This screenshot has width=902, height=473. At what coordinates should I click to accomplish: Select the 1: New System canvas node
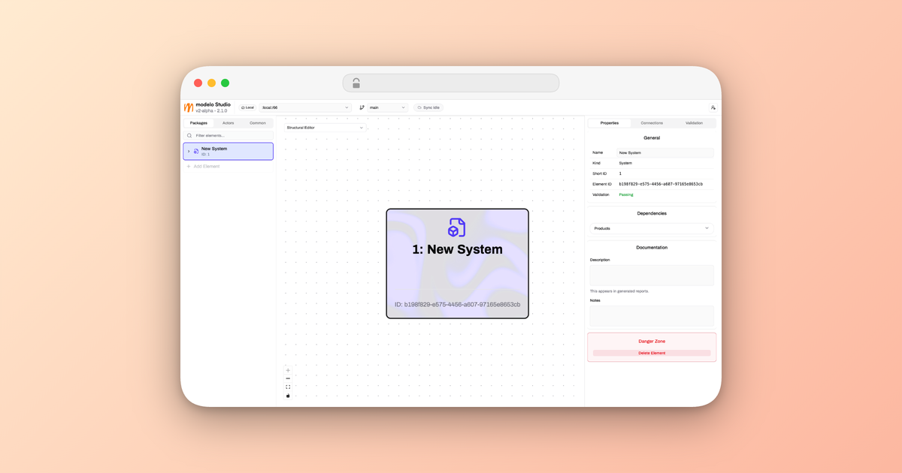[458, 264]
